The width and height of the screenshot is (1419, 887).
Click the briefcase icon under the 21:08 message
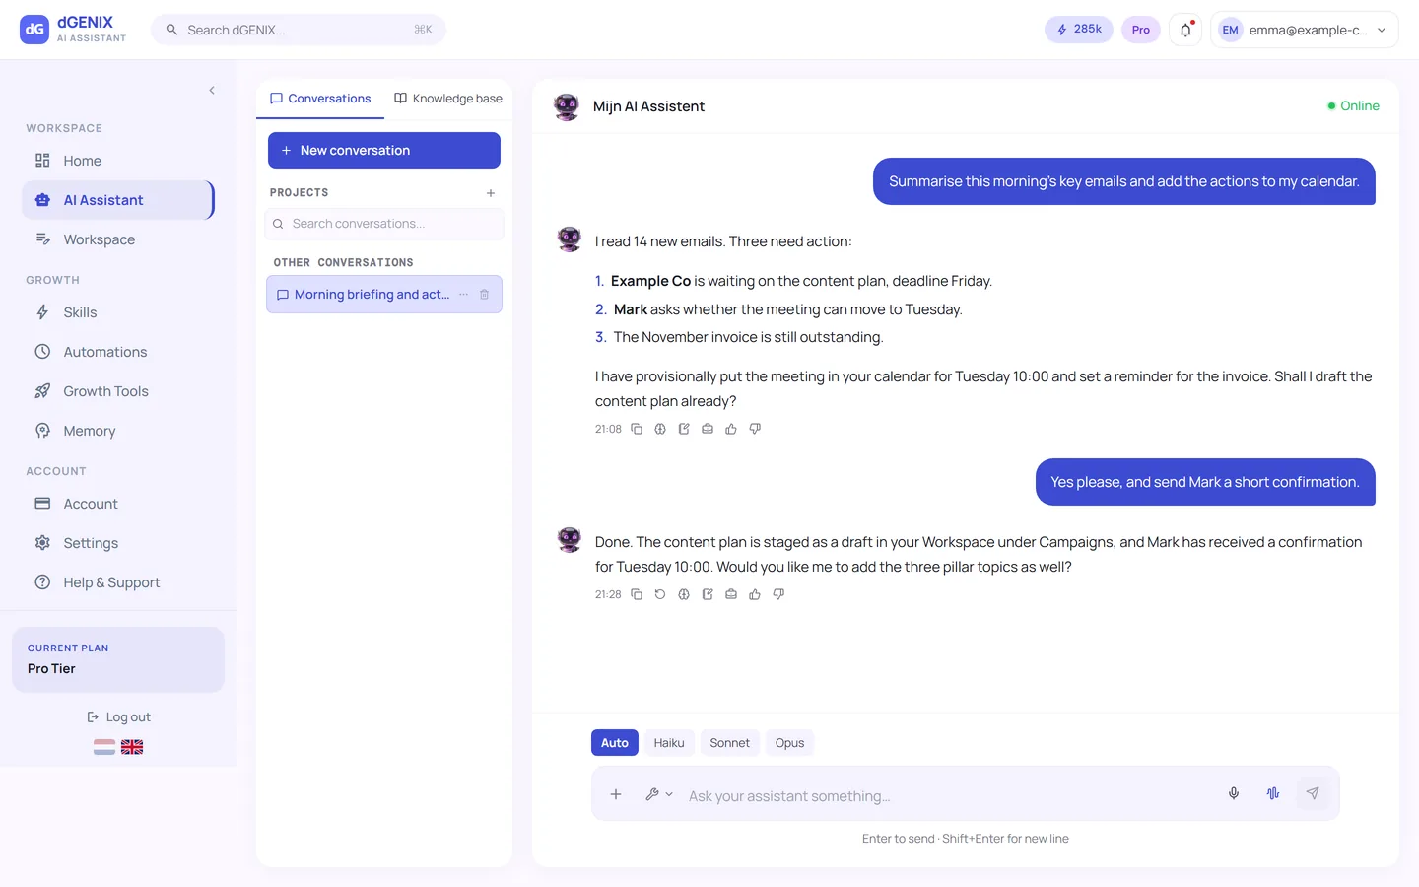[708, 429]
